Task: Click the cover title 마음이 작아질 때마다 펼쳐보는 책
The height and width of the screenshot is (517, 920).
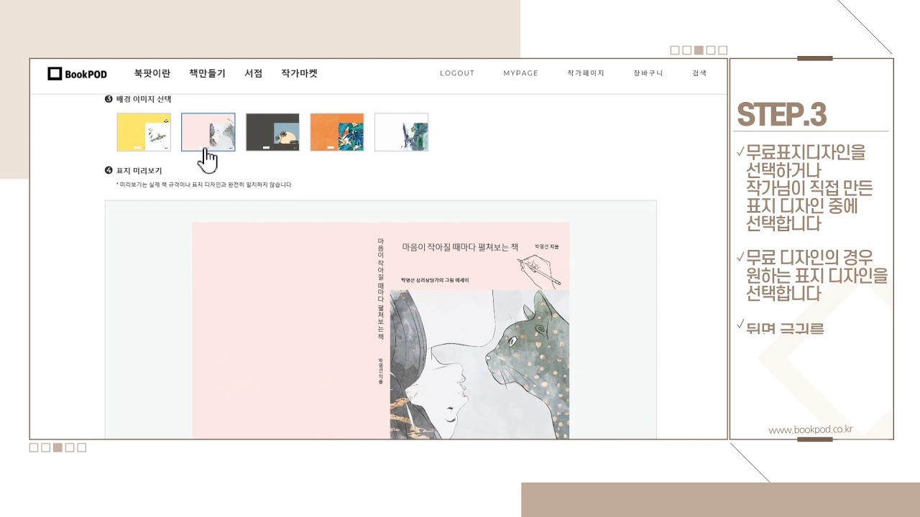Action: click(x=460, y=247)
